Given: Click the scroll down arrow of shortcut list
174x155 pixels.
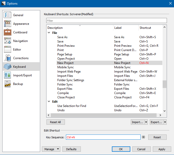Looking at the screenshot, I should [x=164, y=111].
